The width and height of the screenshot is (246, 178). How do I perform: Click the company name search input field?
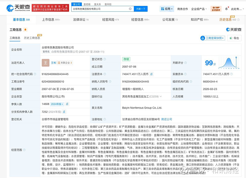tap(100, 9)
